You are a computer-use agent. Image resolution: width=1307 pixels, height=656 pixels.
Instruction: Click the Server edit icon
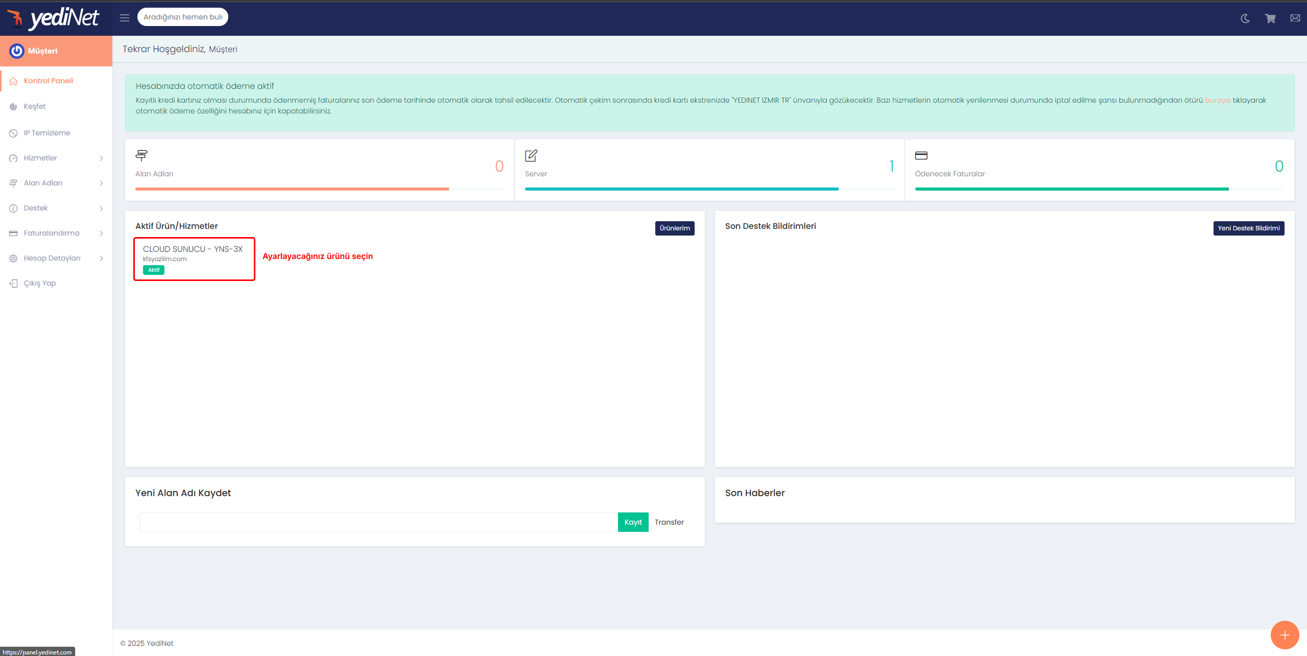531,155
